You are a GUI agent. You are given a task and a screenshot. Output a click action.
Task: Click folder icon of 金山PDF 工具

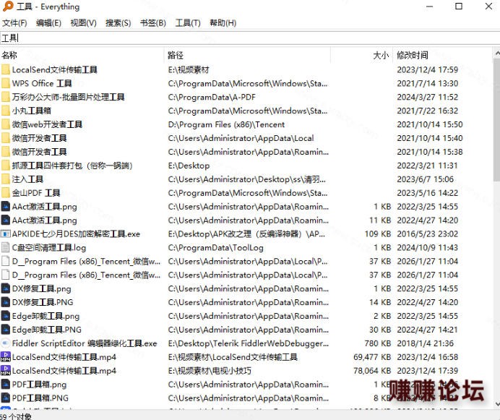coord(6,193)
